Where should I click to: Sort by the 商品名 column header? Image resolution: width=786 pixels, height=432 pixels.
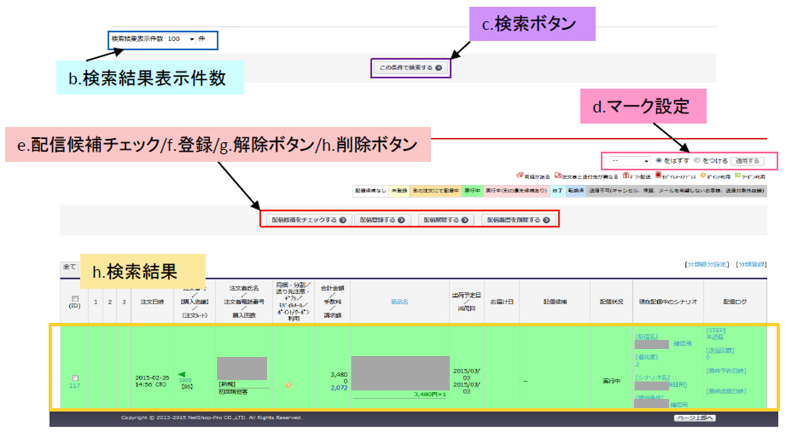point(399,302)
